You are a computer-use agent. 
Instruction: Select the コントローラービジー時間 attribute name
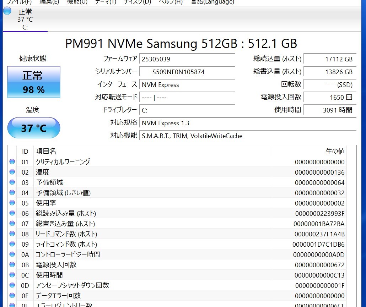68,254
